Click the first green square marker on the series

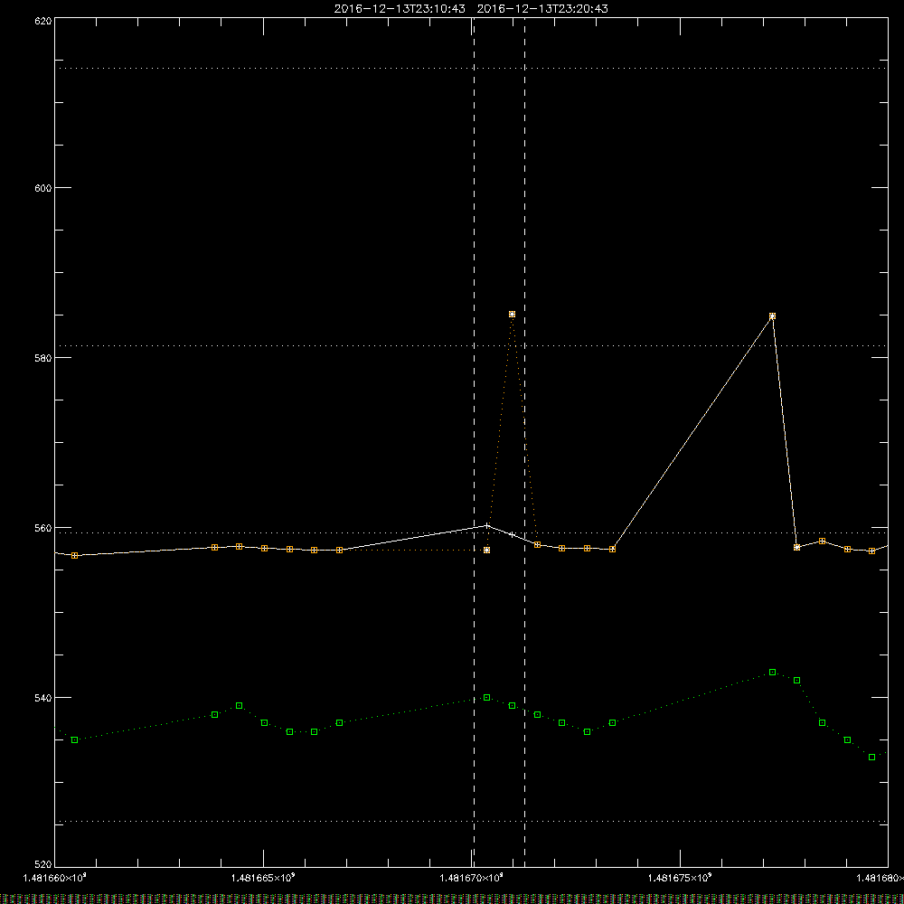[x=74, y=739]
